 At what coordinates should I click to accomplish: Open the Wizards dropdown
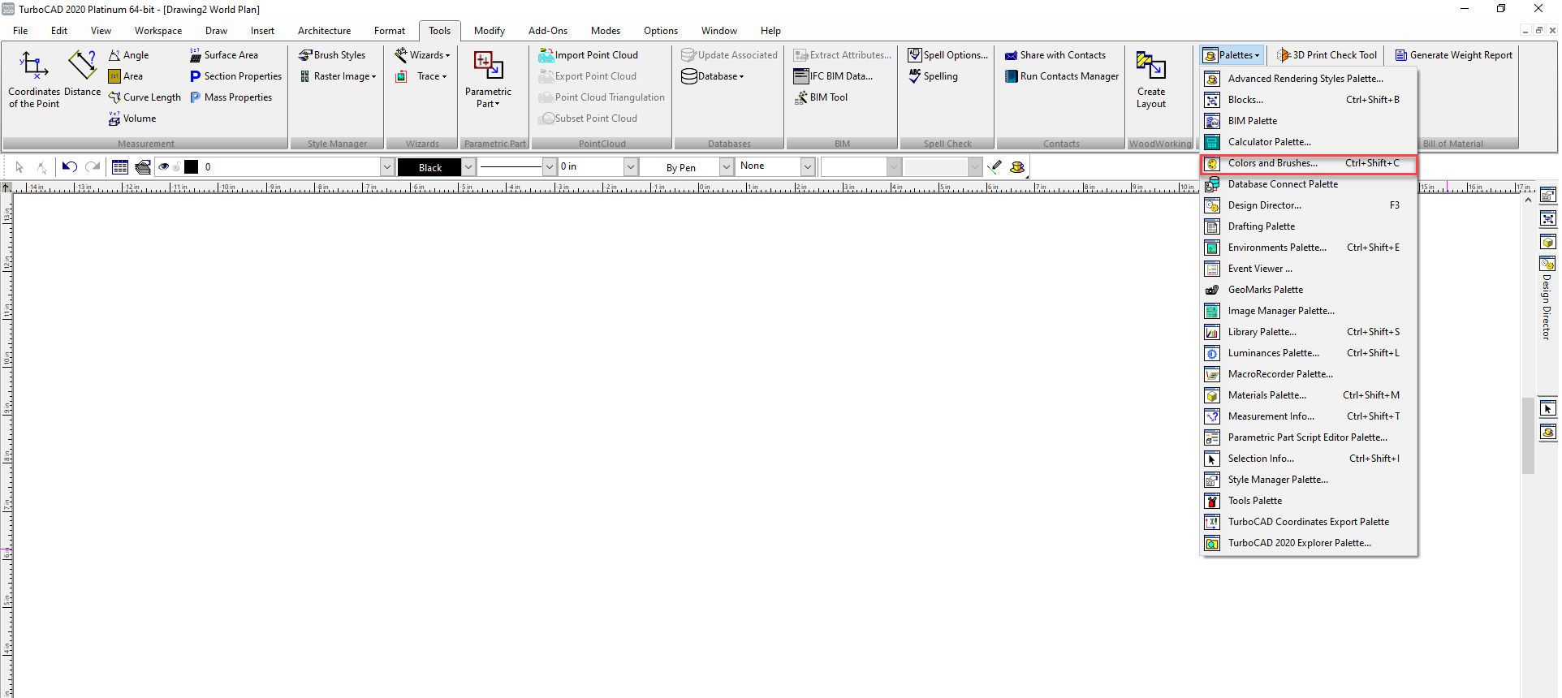tap(422, 55)
